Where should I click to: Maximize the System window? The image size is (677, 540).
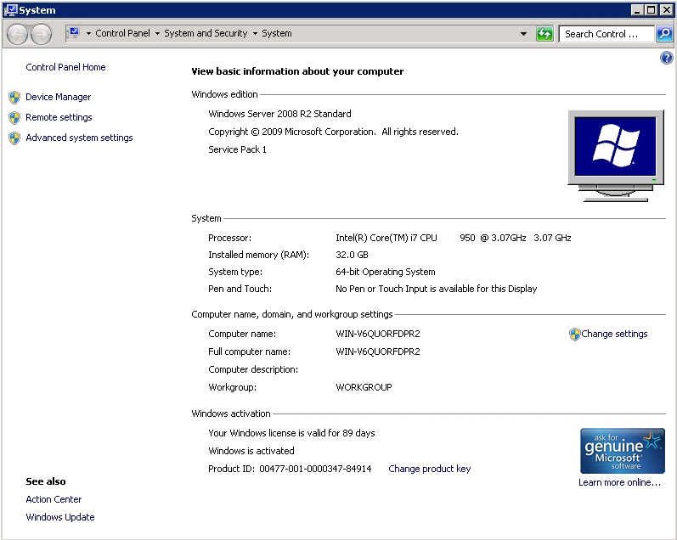coord(652,10)
